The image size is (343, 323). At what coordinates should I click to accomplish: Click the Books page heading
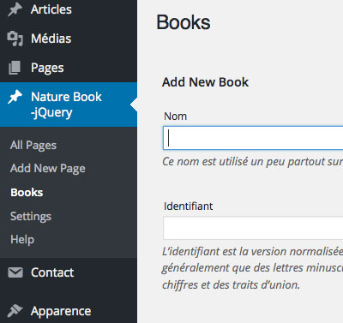[x=184, y=22]
